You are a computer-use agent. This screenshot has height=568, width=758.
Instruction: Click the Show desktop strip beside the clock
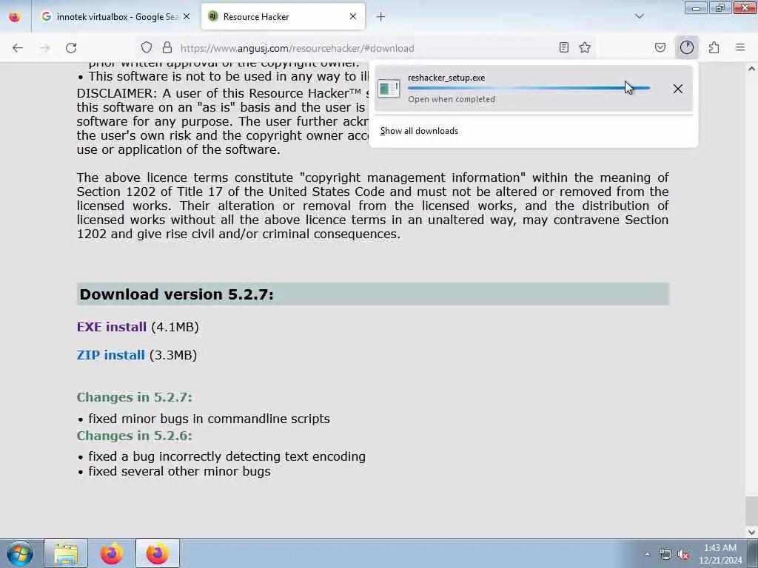753,553
